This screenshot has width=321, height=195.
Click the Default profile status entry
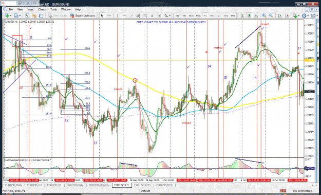145,191
